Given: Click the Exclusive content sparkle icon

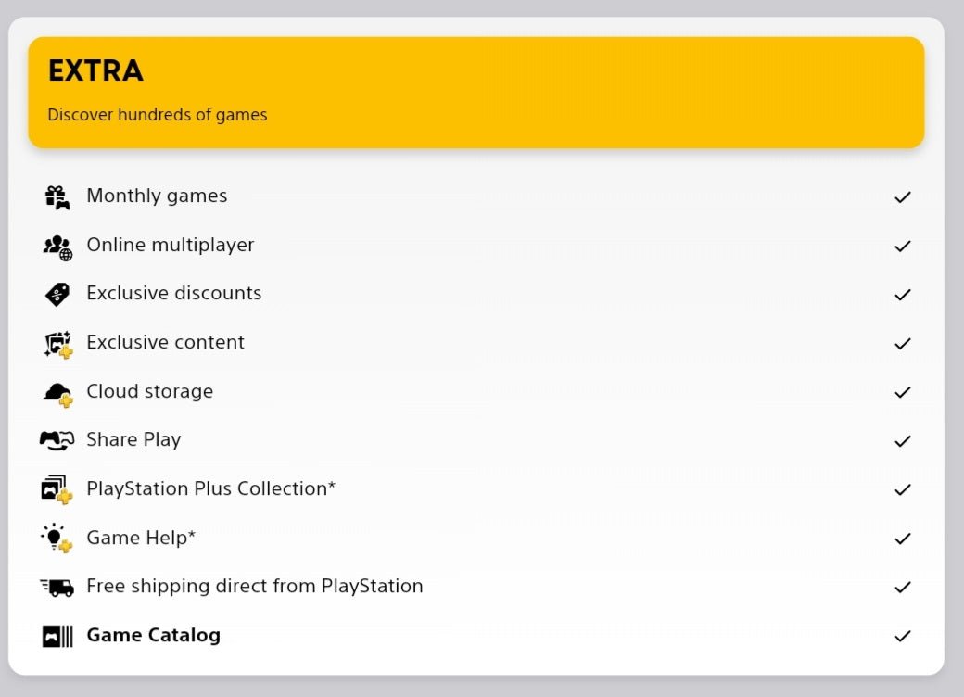Looking at the screenshot, I should click(57, 343).
